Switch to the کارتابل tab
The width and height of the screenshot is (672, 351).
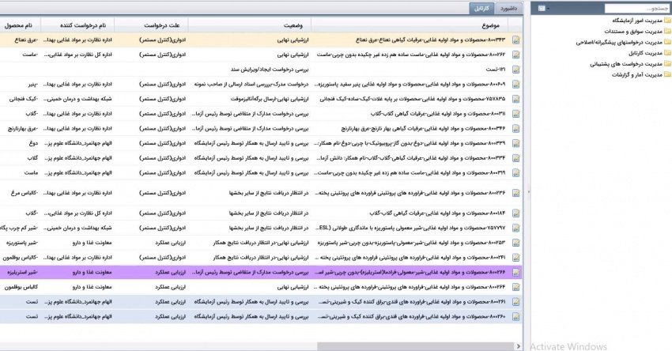[x=481, y=9]
